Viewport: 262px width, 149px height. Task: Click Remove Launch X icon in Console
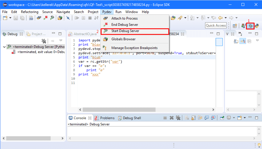tap(171, 118)
